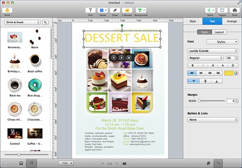Screen dimensions: 242x168
Task: Open the page overview book icon
Action: [125, 164]
